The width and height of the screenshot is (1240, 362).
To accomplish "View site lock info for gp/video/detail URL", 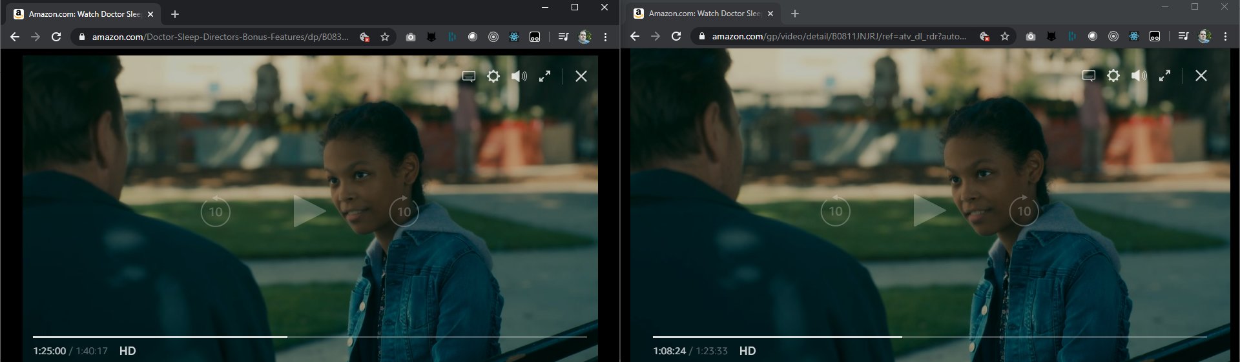I will click(x=701, y=36).
